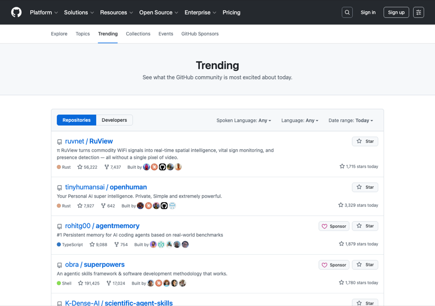Sponsor obra for superpowers

tap(333, 265)
